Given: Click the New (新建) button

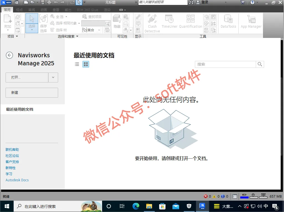Looking at the screenshot, I should pyautogui.click(x=32, y=93).
